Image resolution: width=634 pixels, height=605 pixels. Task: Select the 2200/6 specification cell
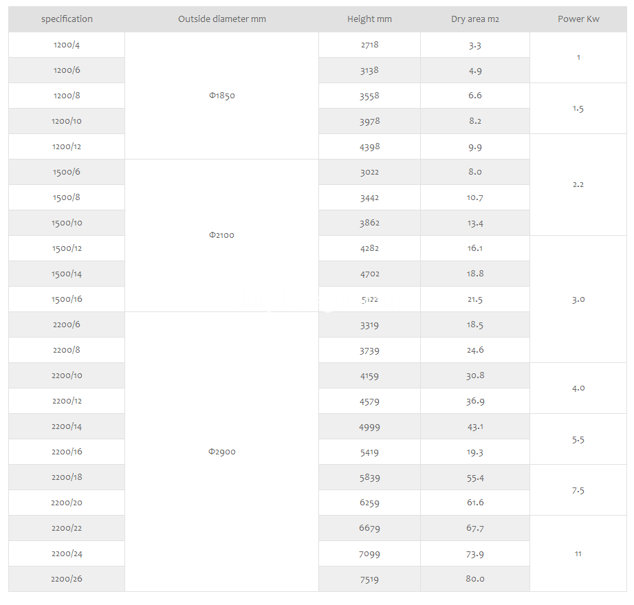(x=67, y=324)
